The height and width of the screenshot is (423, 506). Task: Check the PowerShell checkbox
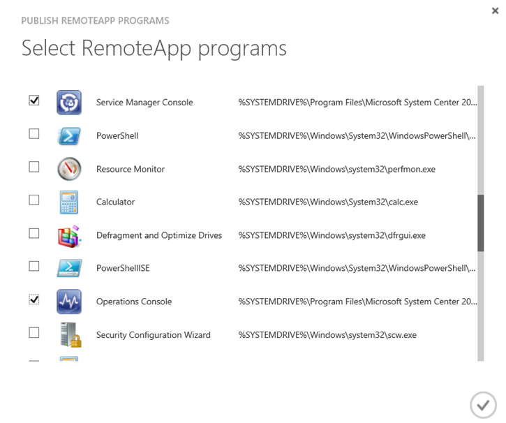point(34,133)
